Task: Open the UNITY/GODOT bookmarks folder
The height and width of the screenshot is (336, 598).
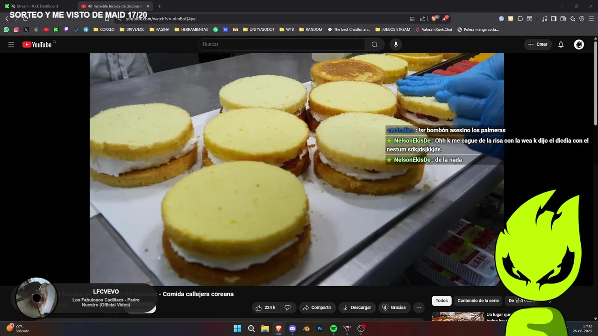Action: point(258,29)
